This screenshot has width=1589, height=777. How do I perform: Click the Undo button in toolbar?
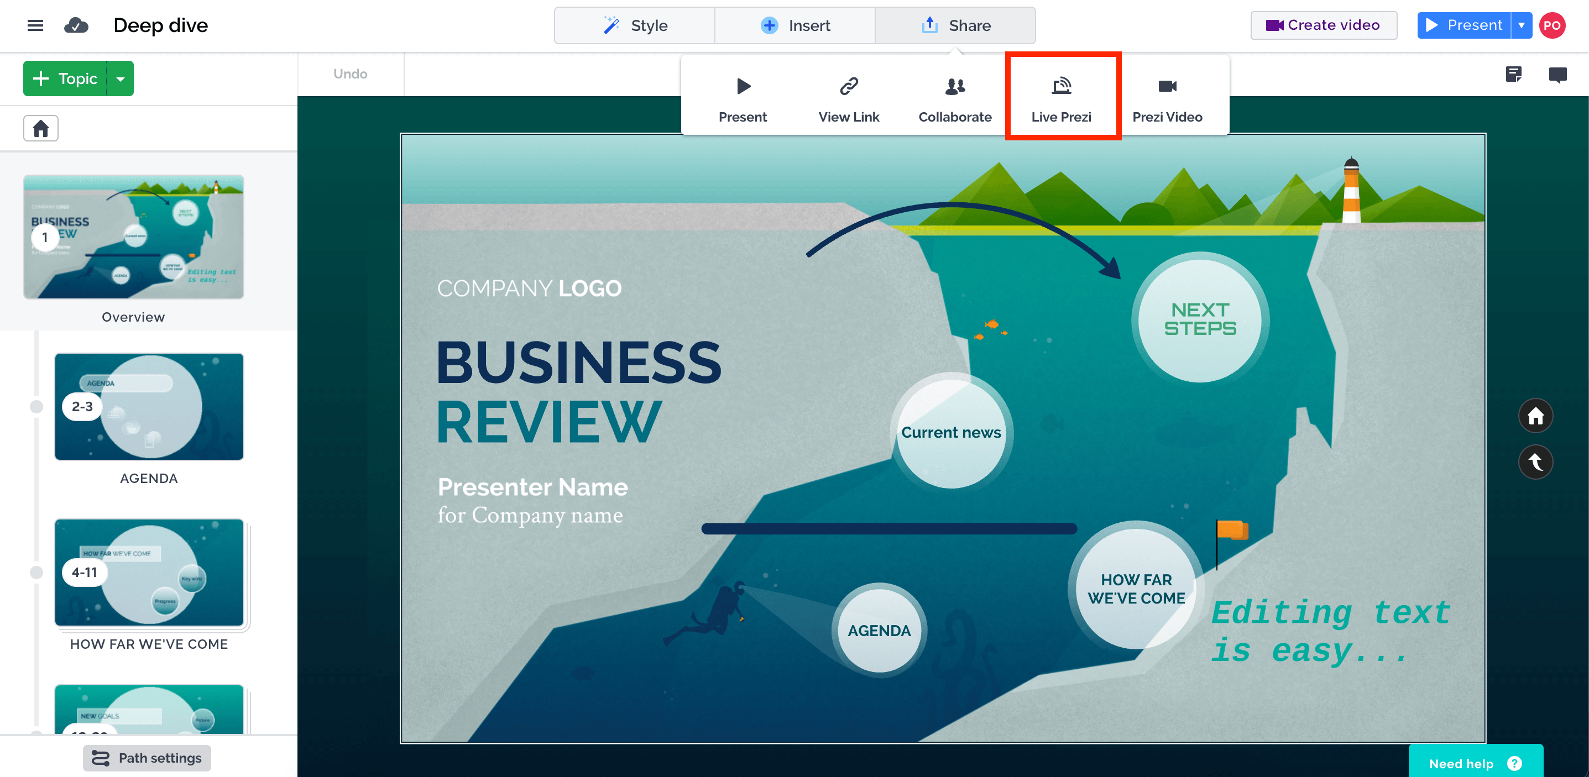[351, 74]
